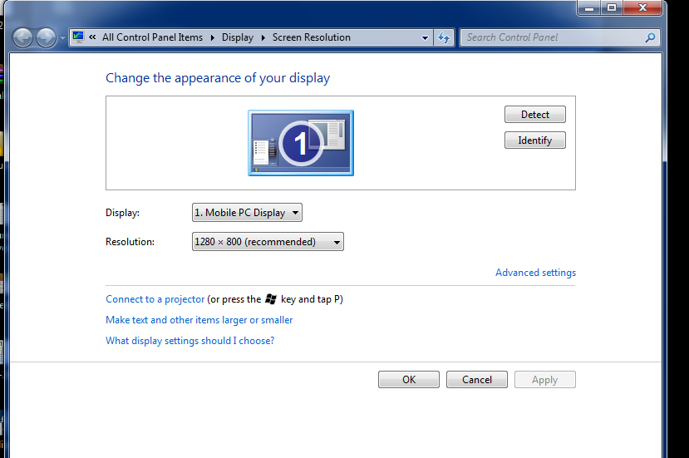Open the Display dropdown showing Mobile PC Display
Screen dimensions: 689x458
pos(247,213)
